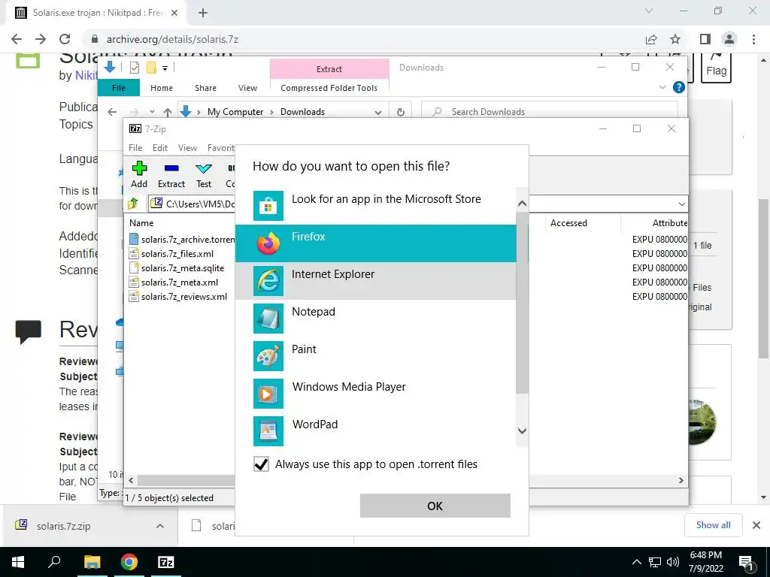Open the Explorer File tab
The image size is (770, 577).
point(119,88)
